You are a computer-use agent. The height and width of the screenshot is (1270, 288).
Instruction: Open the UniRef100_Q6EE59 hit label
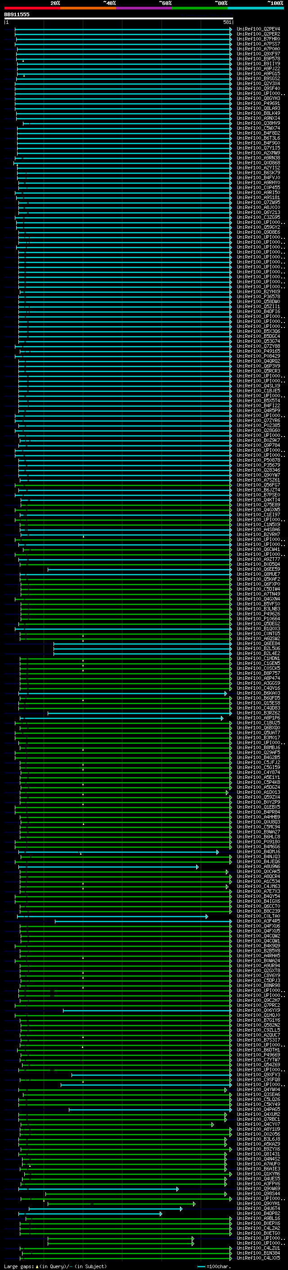[258, 569]
